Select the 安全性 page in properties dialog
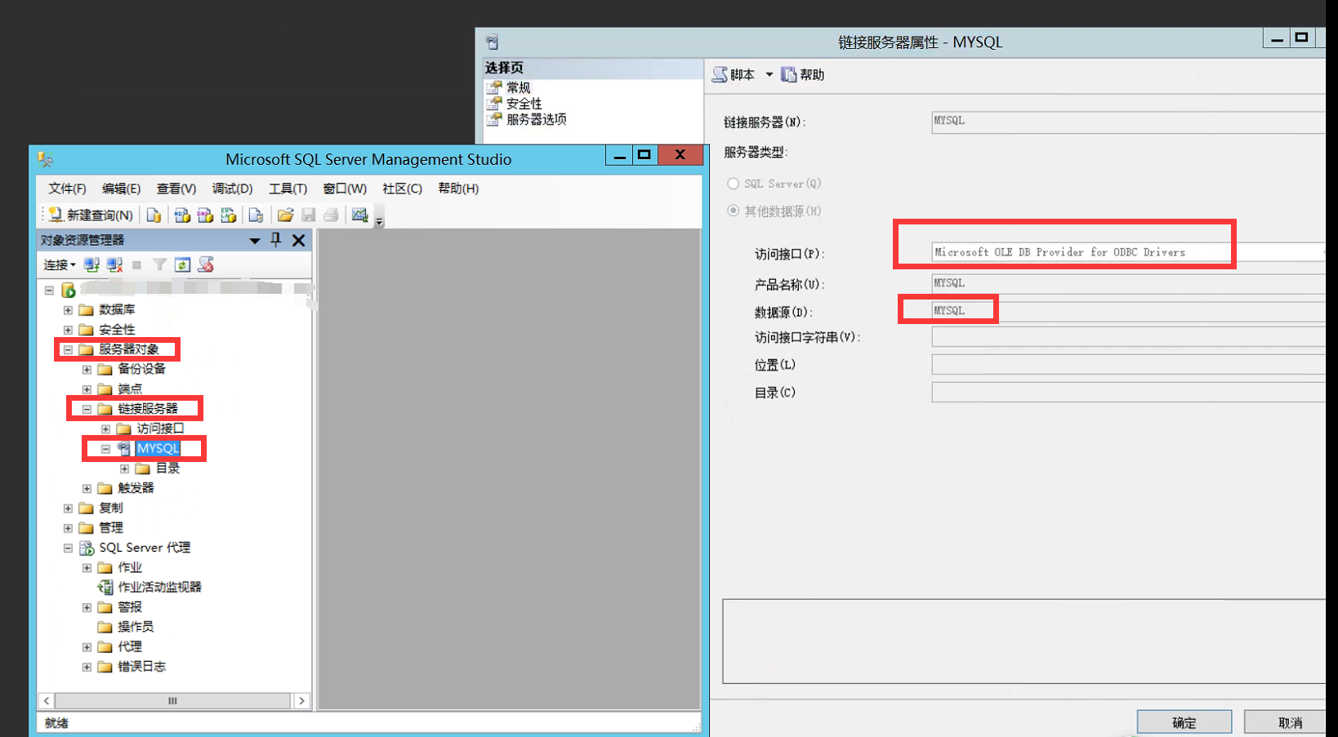Viewport: 1338px width, 737px height. [x=524, y=104]
